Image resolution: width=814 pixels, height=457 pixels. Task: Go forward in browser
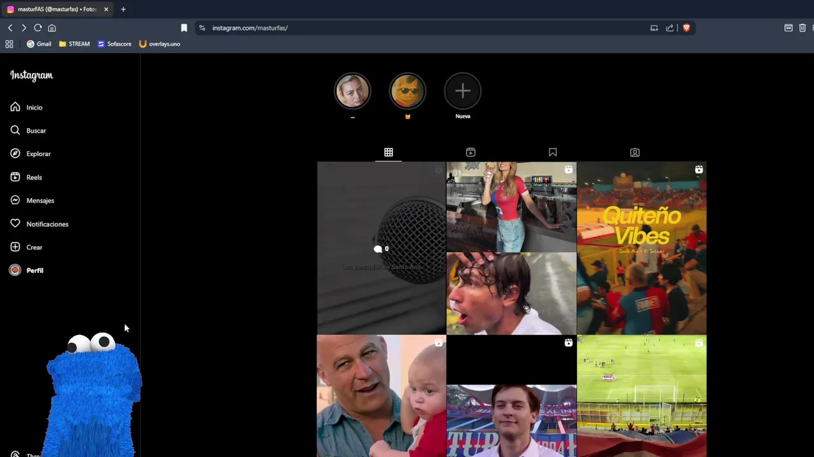click(x=24, y=28)
